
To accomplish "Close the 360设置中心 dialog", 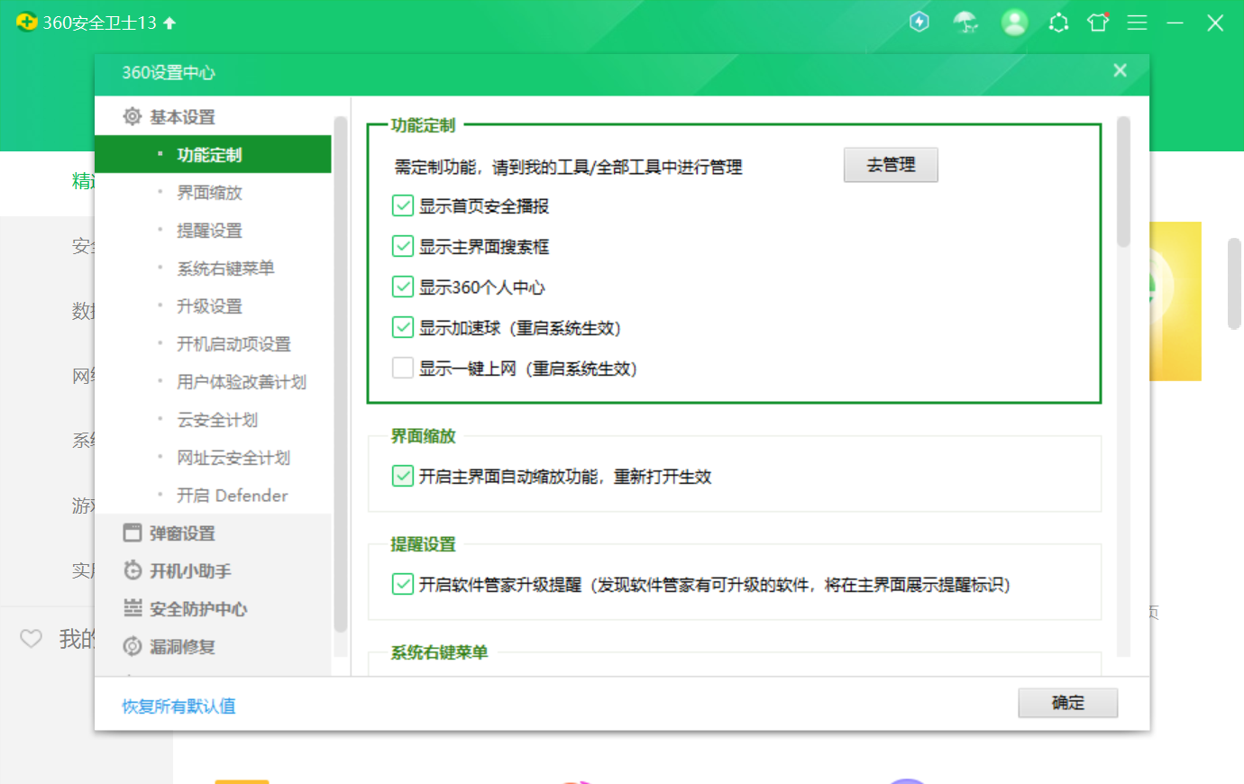I will [x=1120, y=70].
